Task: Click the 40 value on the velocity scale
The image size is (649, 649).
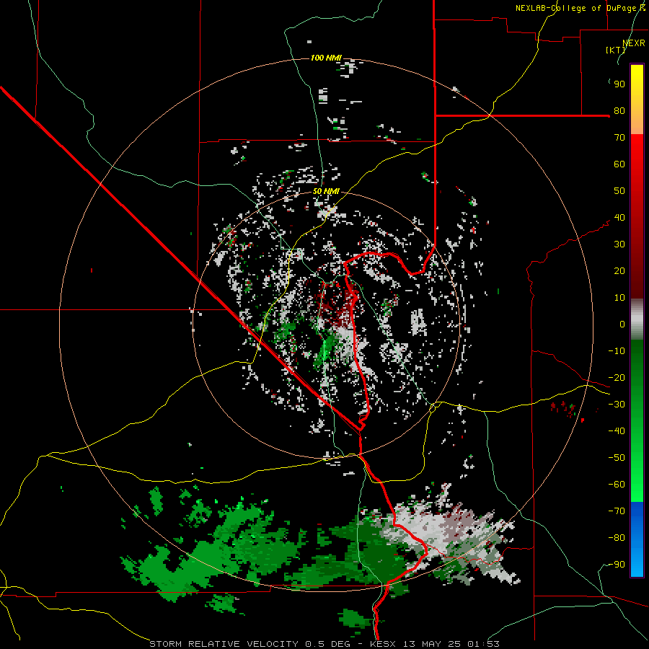Action: [x=619, y=218]
